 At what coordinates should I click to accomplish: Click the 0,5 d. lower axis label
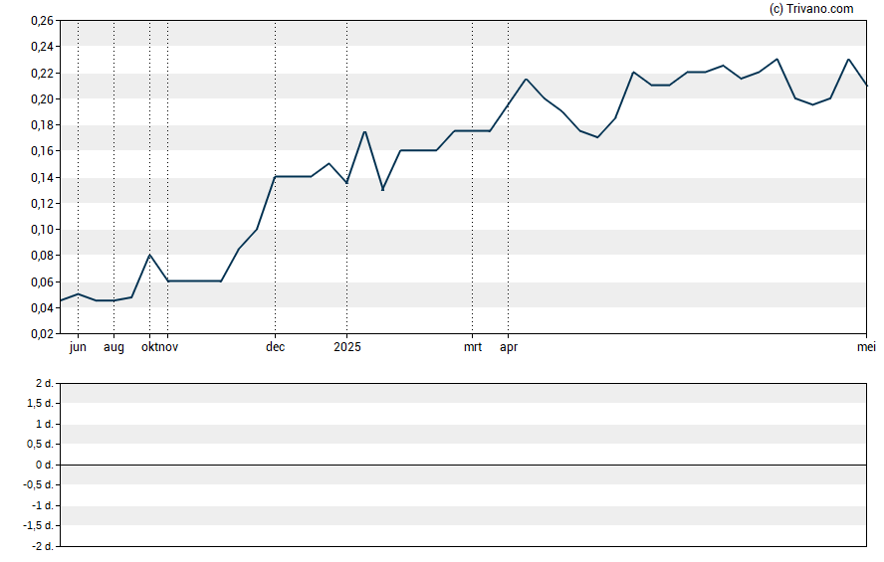click(40, 444)
